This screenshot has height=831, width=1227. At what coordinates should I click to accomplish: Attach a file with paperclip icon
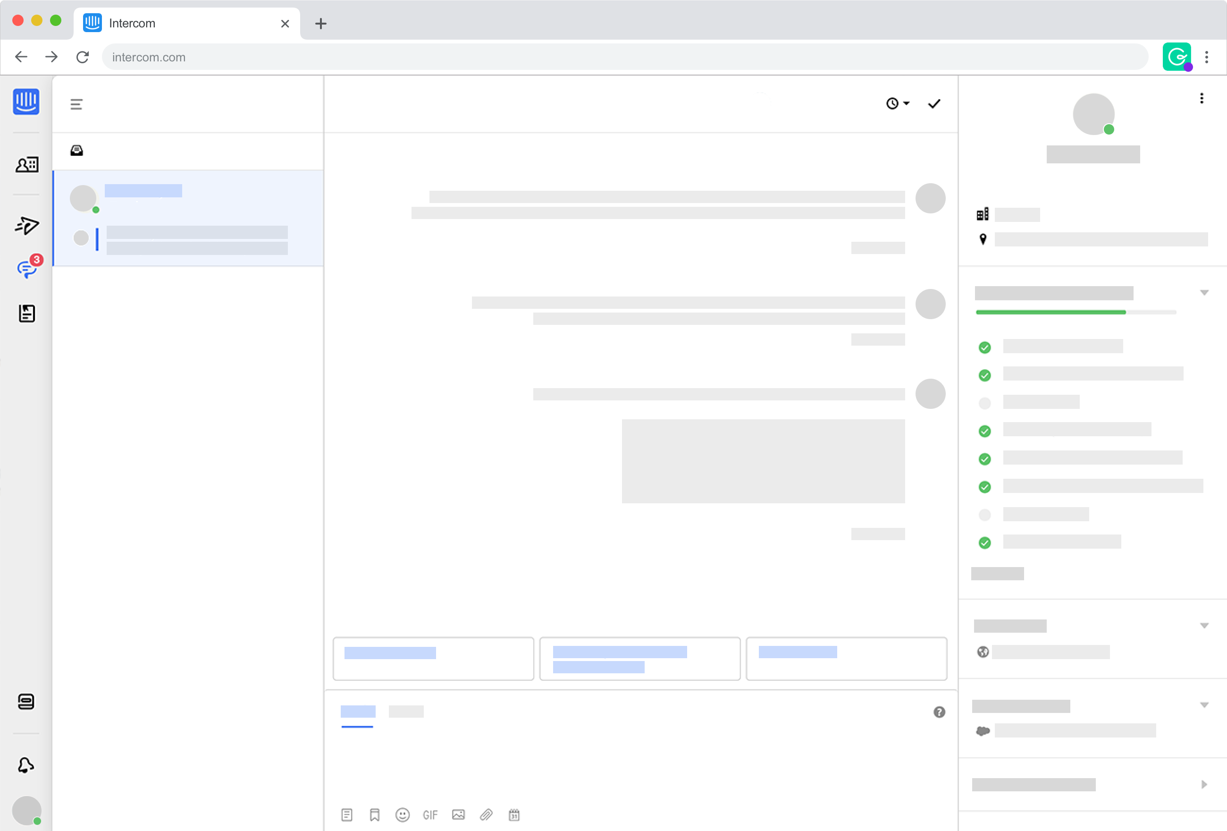(x=486, y=815)
